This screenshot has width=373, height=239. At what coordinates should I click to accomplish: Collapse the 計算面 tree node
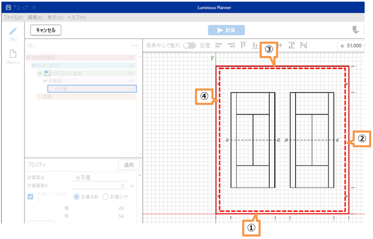click(x=45, y=80)
